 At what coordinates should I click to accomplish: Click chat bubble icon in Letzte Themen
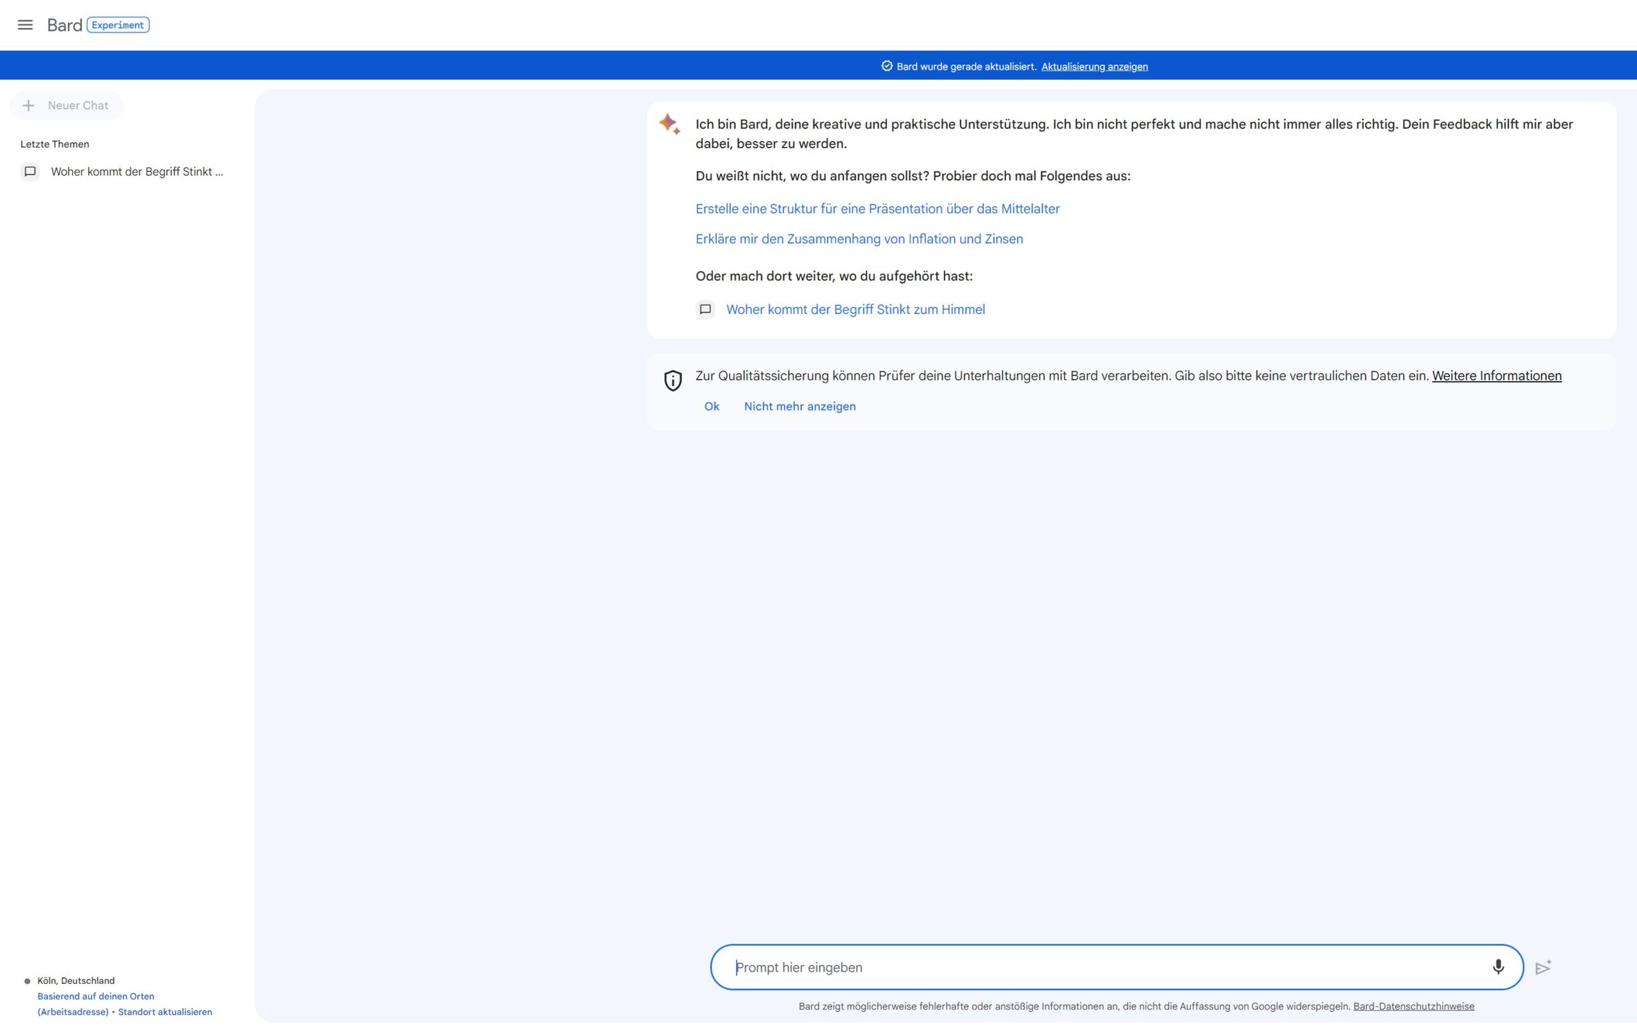(30, 171)
